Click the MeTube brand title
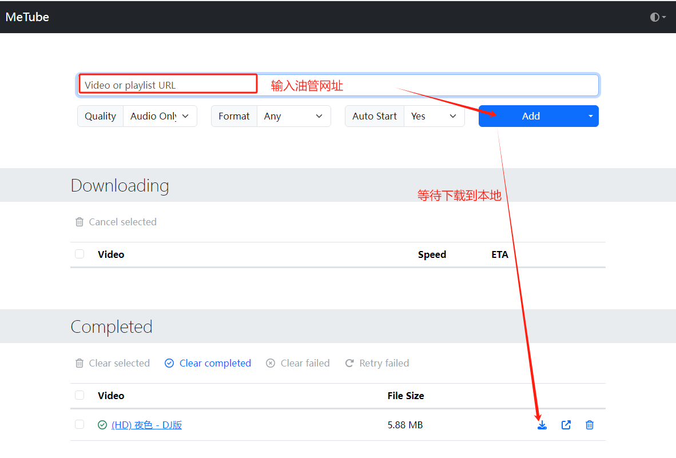Viewport: 676px width, 458px height. 27,17
